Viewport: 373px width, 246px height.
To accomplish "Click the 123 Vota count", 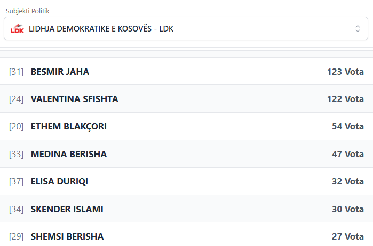I will [x=345, y=72].
